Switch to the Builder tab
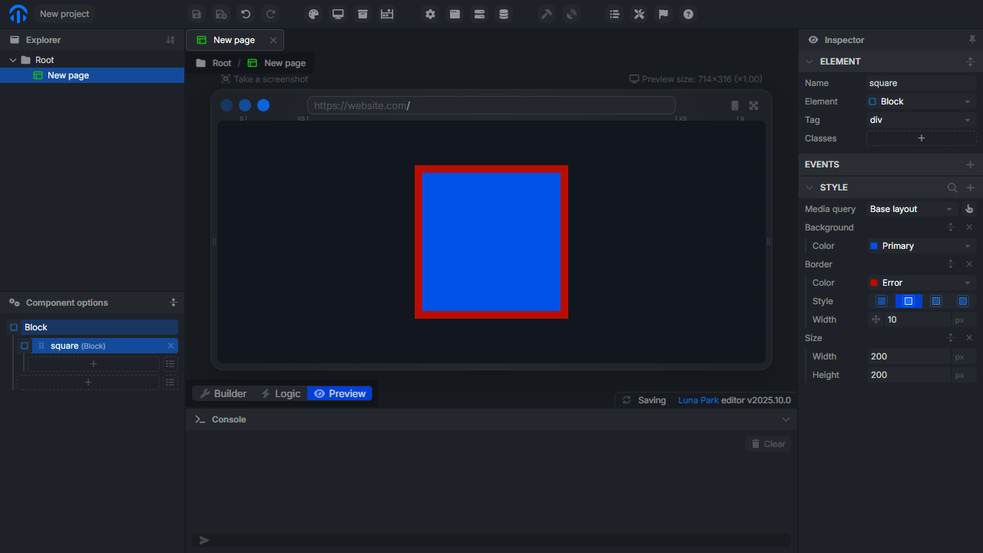983x553 pixels. tap(223, 393)
